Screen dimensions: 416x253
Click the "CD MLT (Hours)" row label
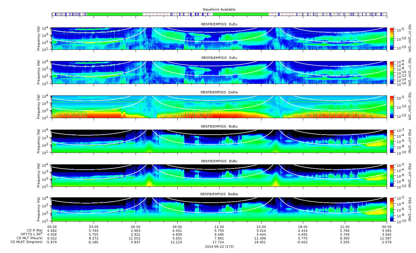pyautogui.click(x=30, y=238)
